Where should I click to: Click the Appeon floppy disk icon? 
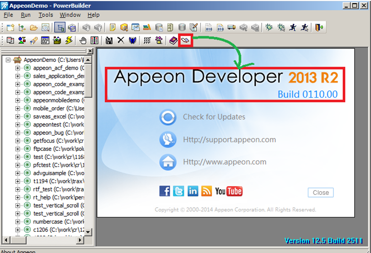pos(109,40)
